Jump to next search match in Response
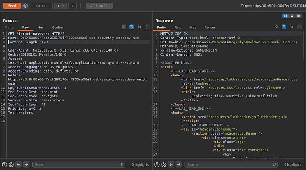 [x=178, y=164]
